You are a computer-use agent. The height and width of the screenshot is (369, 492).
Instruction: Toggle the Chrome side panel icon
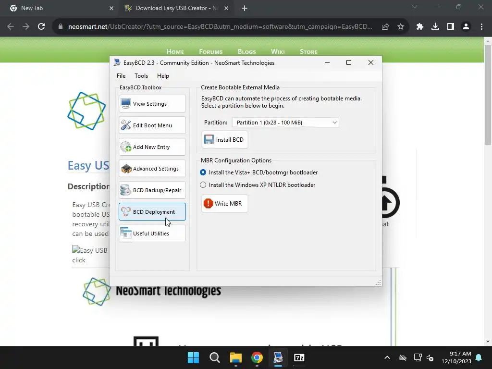(451, 27)
